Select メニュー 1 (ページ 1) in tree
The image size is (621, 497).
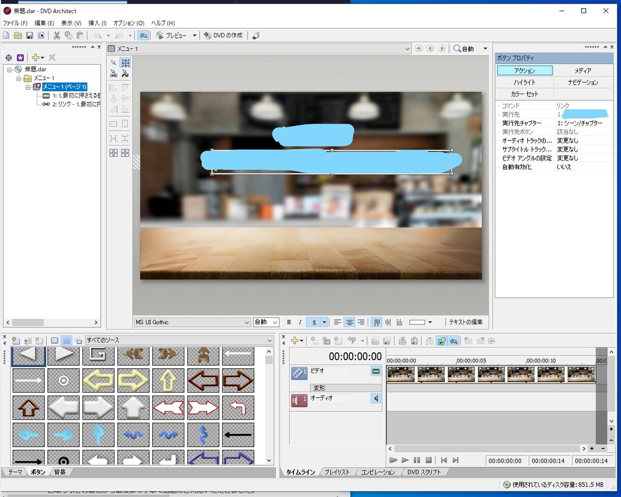click(x=65, y=87)
